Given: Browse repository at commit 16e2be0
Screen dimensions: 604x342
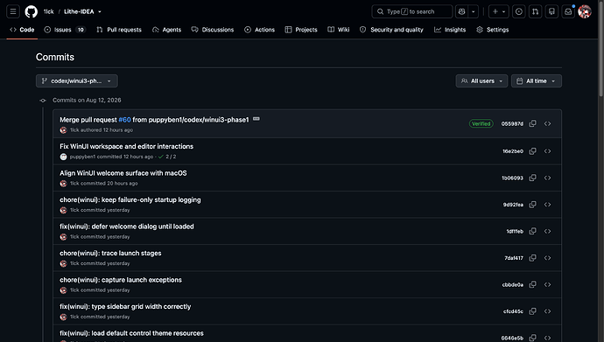Looking at the screenshot, I should pyautogui.click(x=547, y=151).
